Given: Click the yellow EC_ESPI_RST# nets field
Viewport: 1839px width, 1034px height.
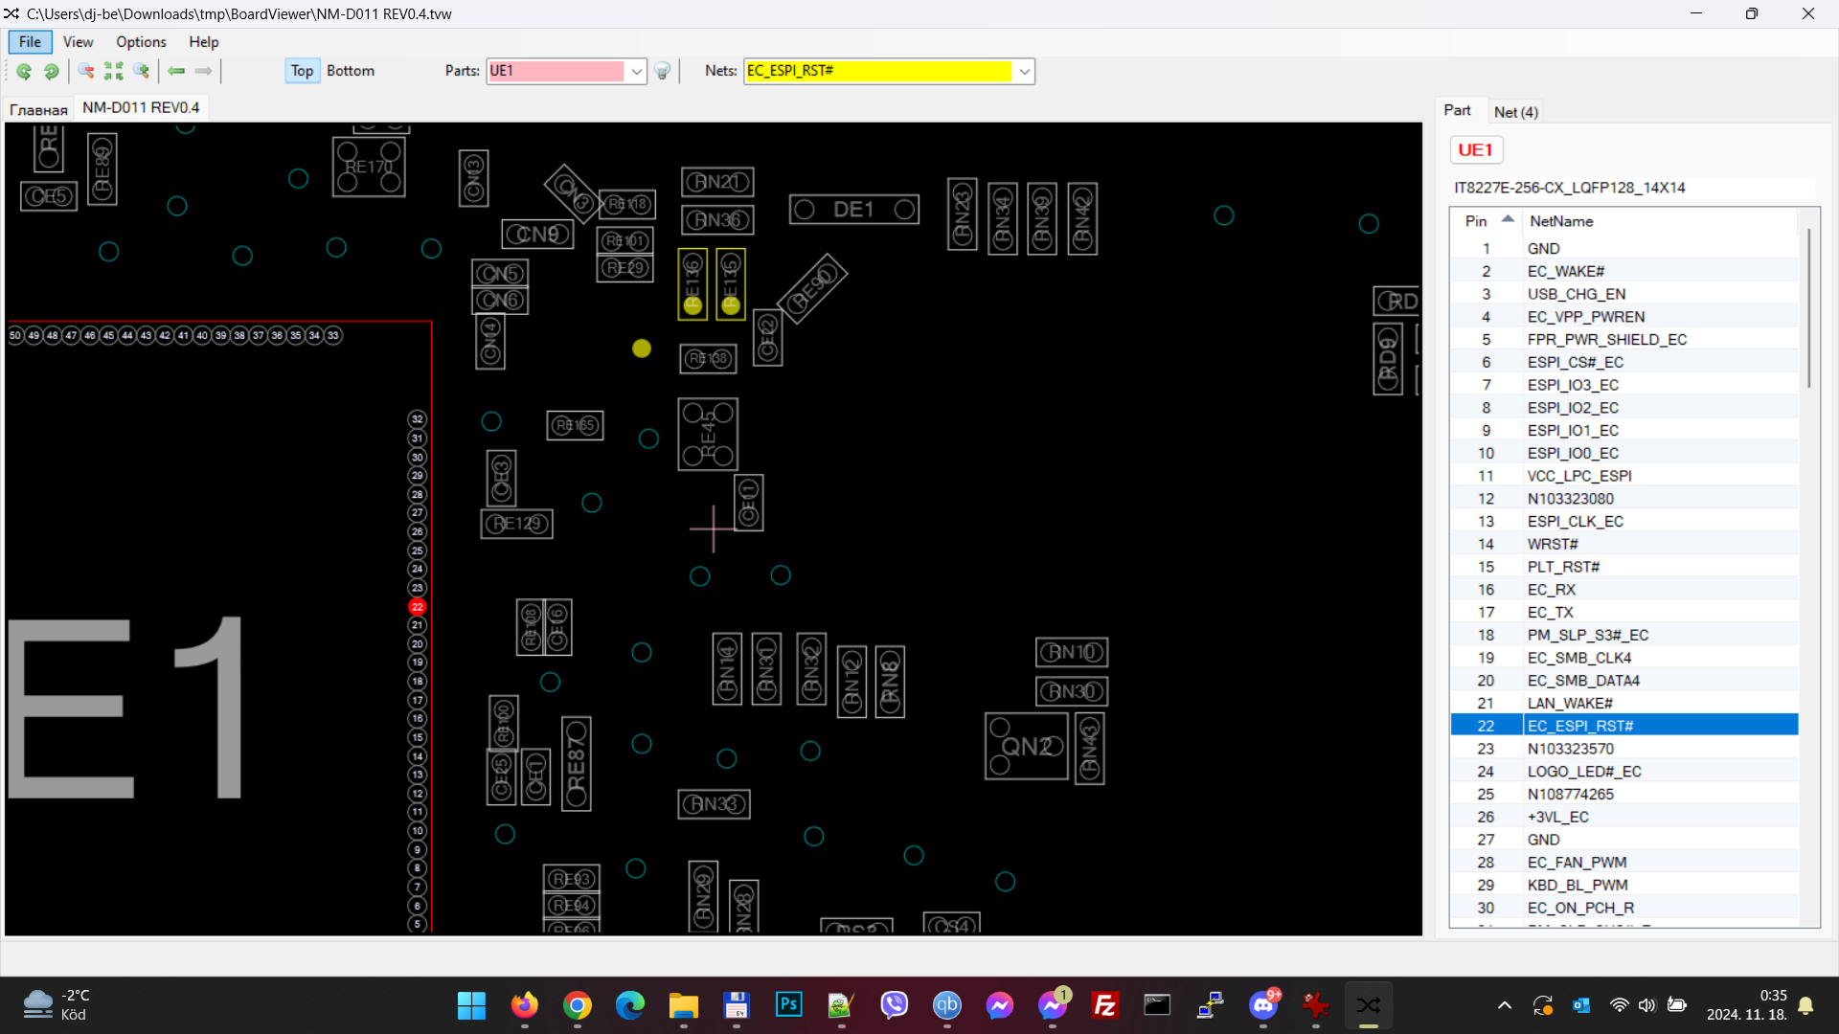Looking at the screenshot, I should tap(877, 71).
